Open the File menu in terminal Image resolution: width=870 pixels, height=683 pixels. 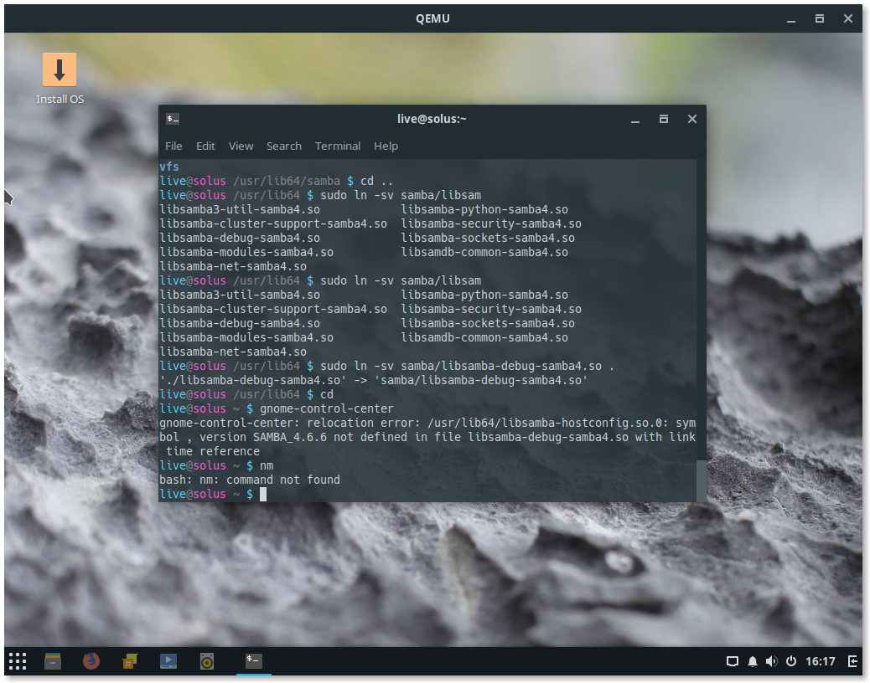click(x=173, y=146)
